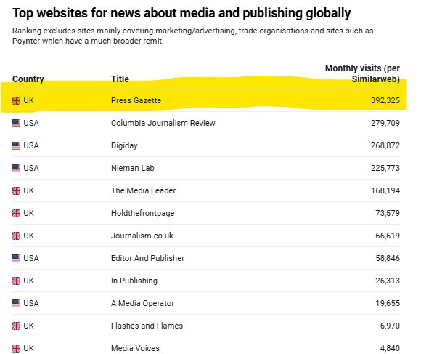Click the UK flag beside The Media Leader

tap(16, 191)
